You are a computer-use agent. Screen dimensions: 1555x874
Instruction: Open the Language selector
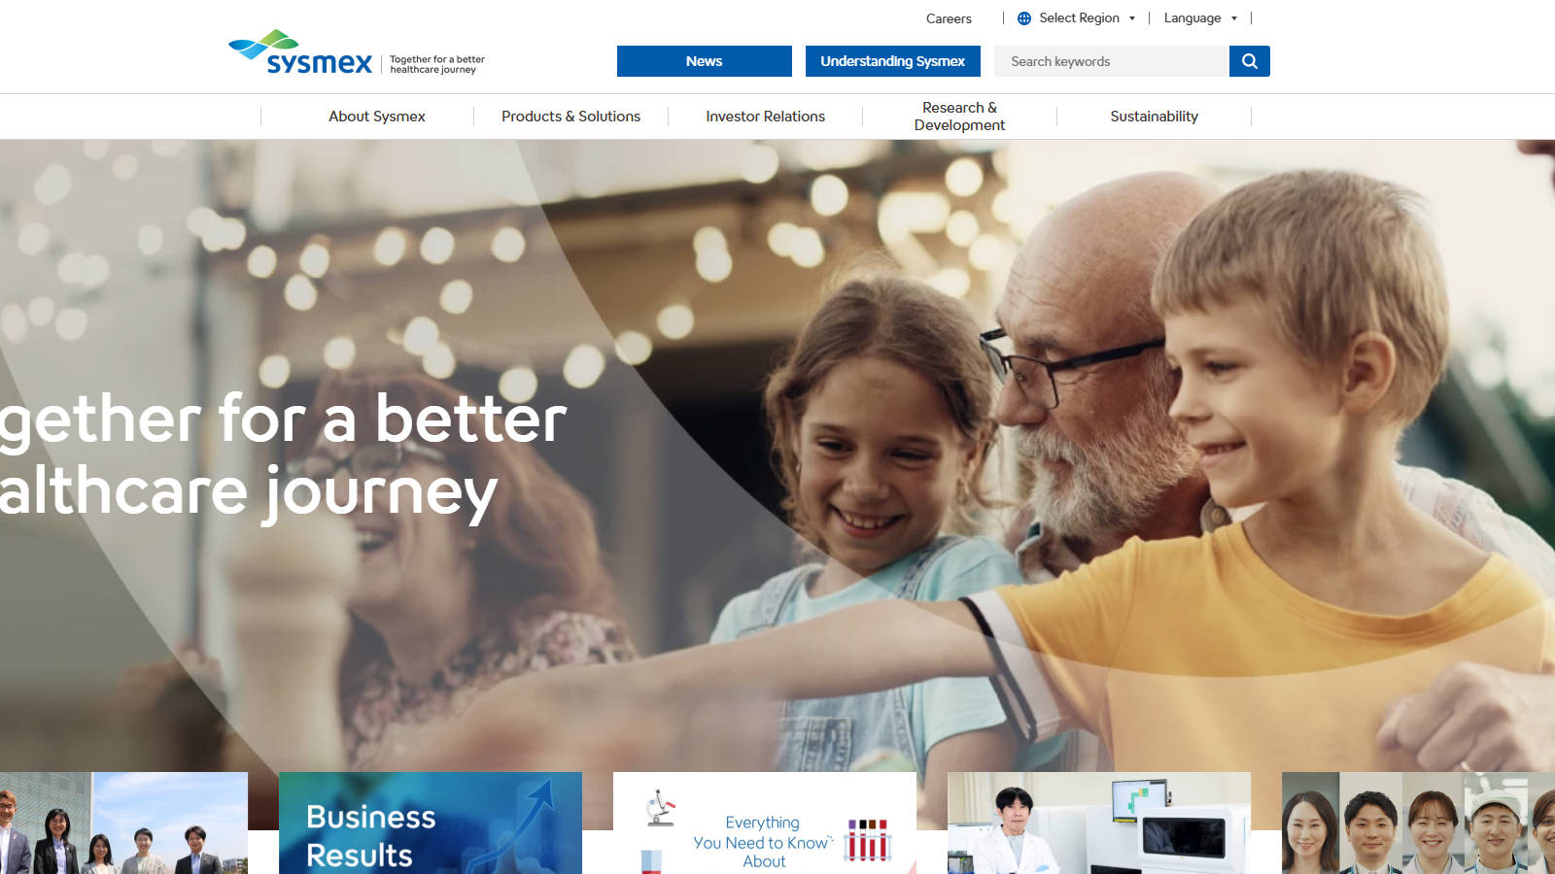pos(1200,18)
